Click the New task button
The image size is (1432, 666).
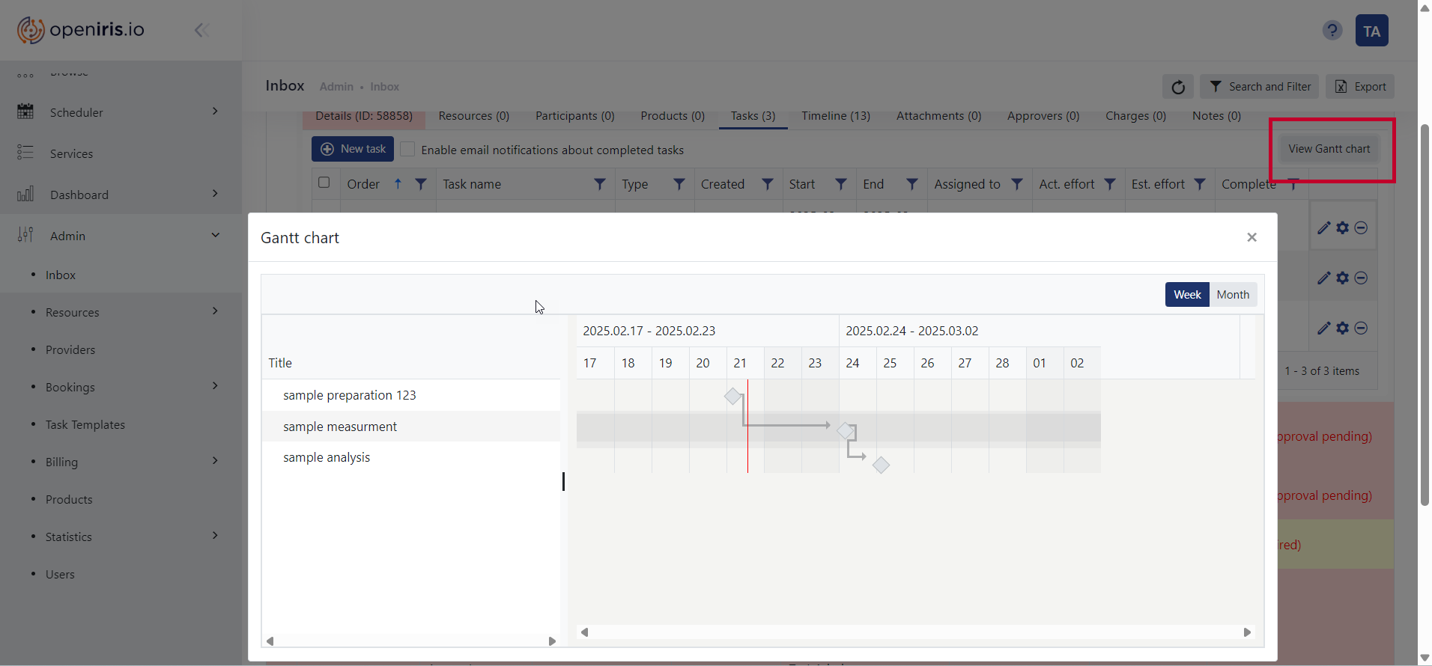click(x=353, y=149)
